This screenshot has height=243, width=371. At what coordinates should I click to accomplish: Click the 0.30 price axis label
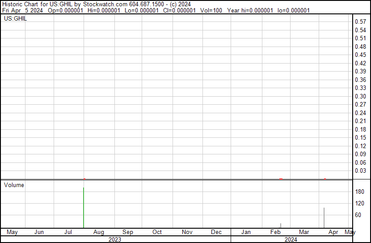pyautogui.click(x=360, y=96)
